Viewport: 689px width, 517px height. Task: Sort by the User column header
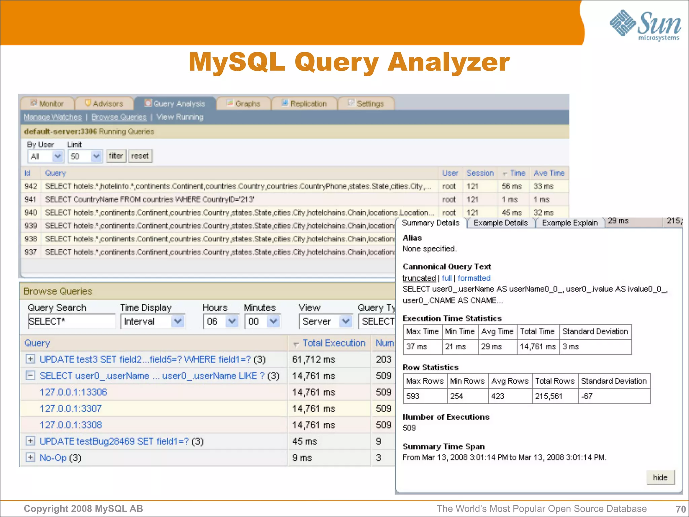click(450, 173)
